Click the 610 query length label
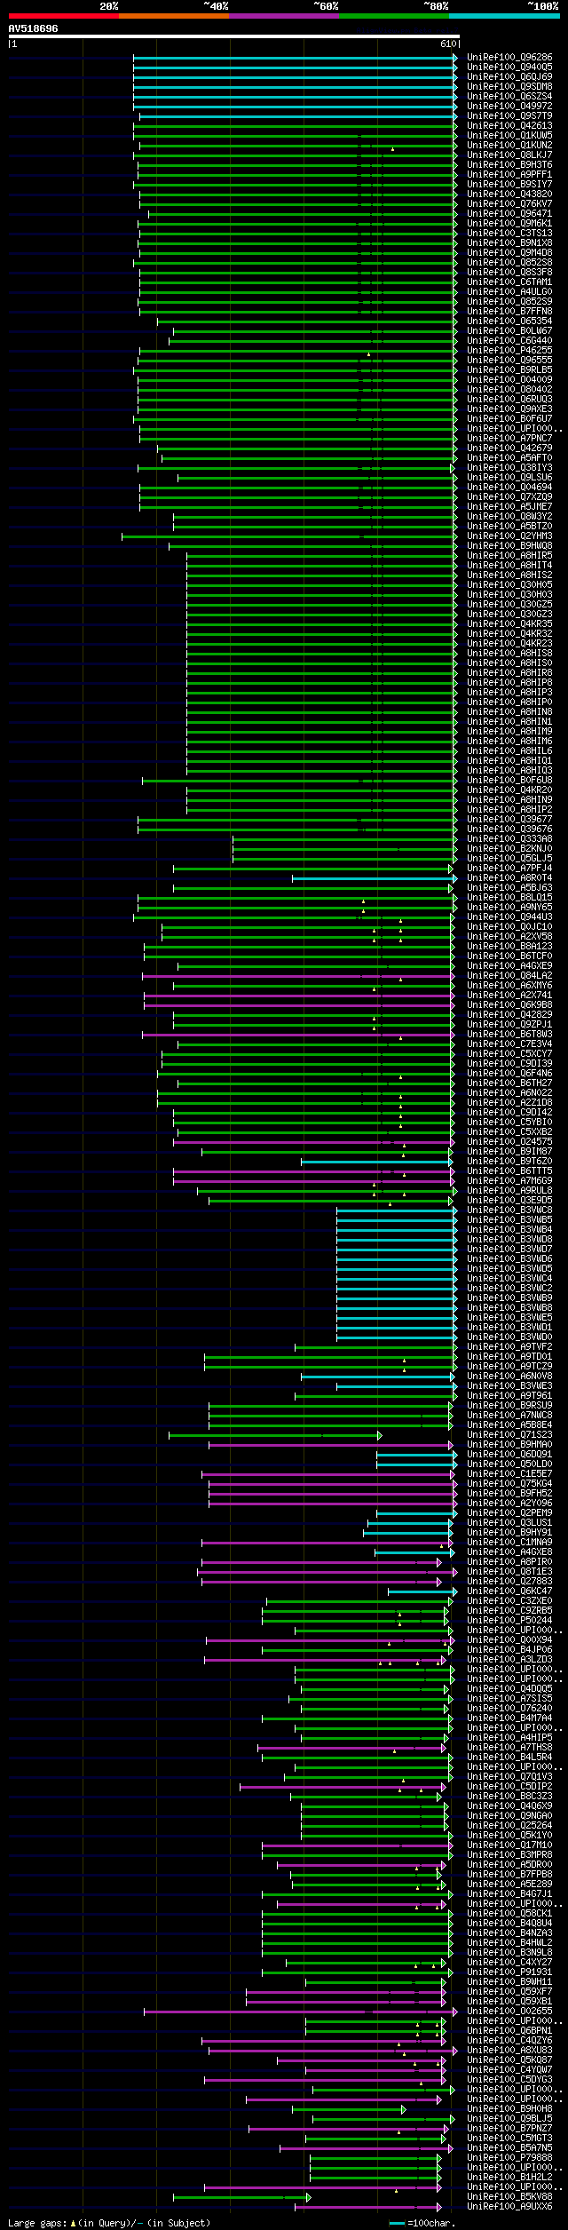 pos(447,44)
